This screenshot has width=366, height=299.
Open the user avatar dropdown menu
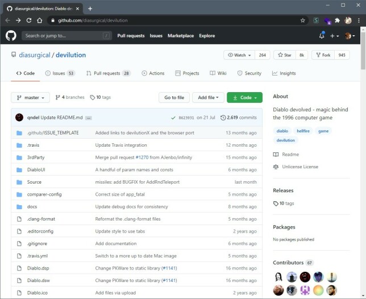pos(350,36)
